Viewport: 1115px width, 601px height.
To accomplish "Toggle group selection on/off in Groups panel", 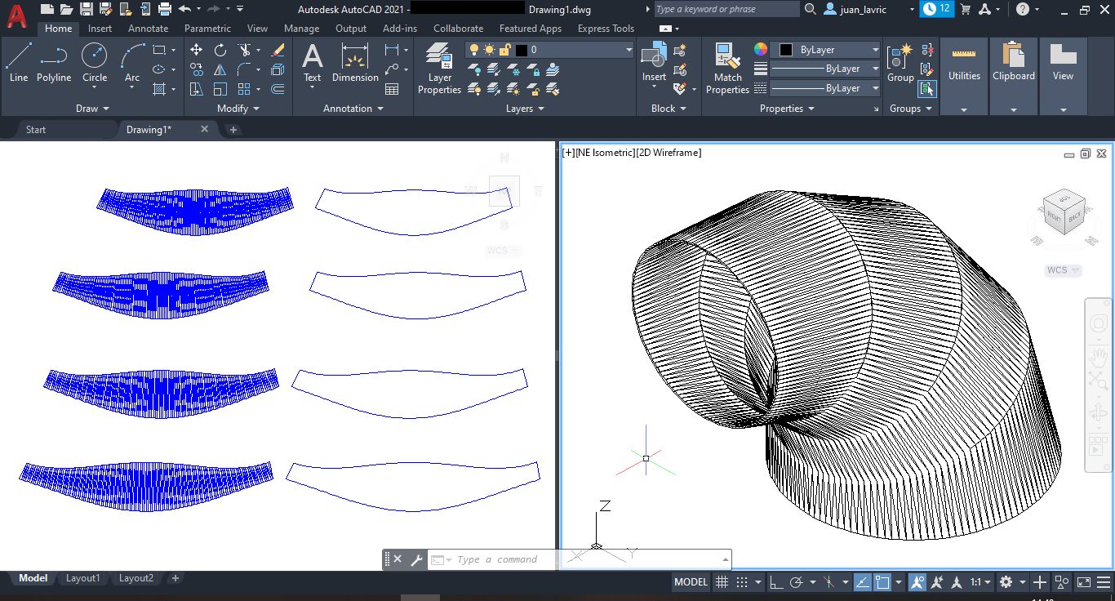I will coord(926,89).
